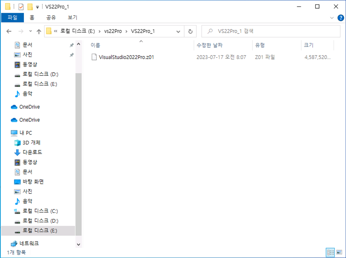
Task: Open Help with the question mark icon
Action: [x=341, y=18]
